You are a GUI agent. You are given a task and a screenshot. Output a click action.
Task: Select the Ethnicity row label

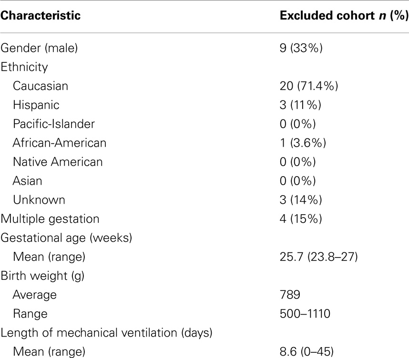[x=24, y=67]
